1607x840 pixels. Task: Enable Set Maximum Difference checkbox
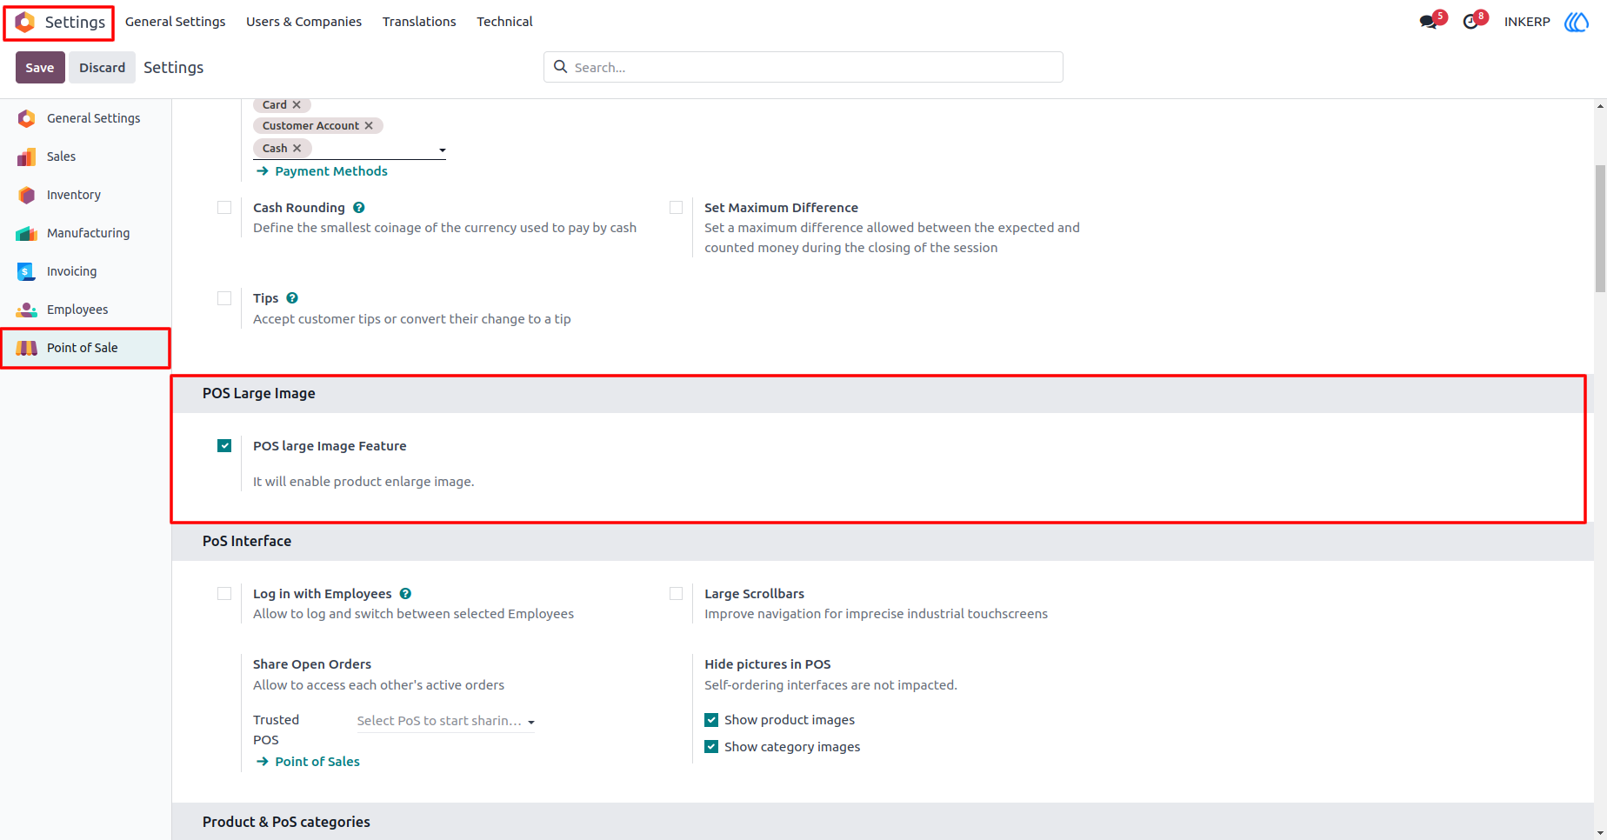pos(676,208)
